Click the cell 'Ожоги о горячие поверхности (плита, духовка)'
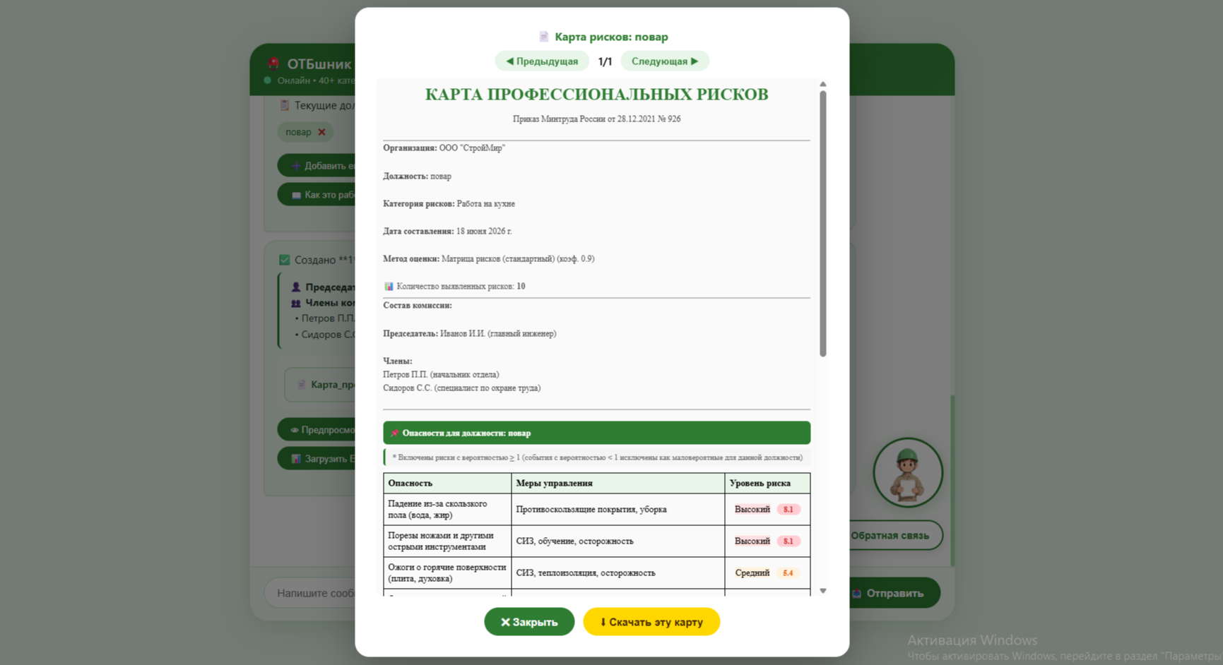1223x665 pixels. pos(447,573)
